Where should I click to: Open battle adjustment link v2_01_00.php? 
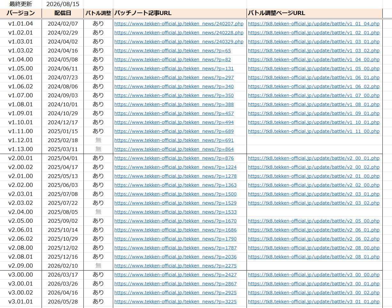(x=314, y=176)
